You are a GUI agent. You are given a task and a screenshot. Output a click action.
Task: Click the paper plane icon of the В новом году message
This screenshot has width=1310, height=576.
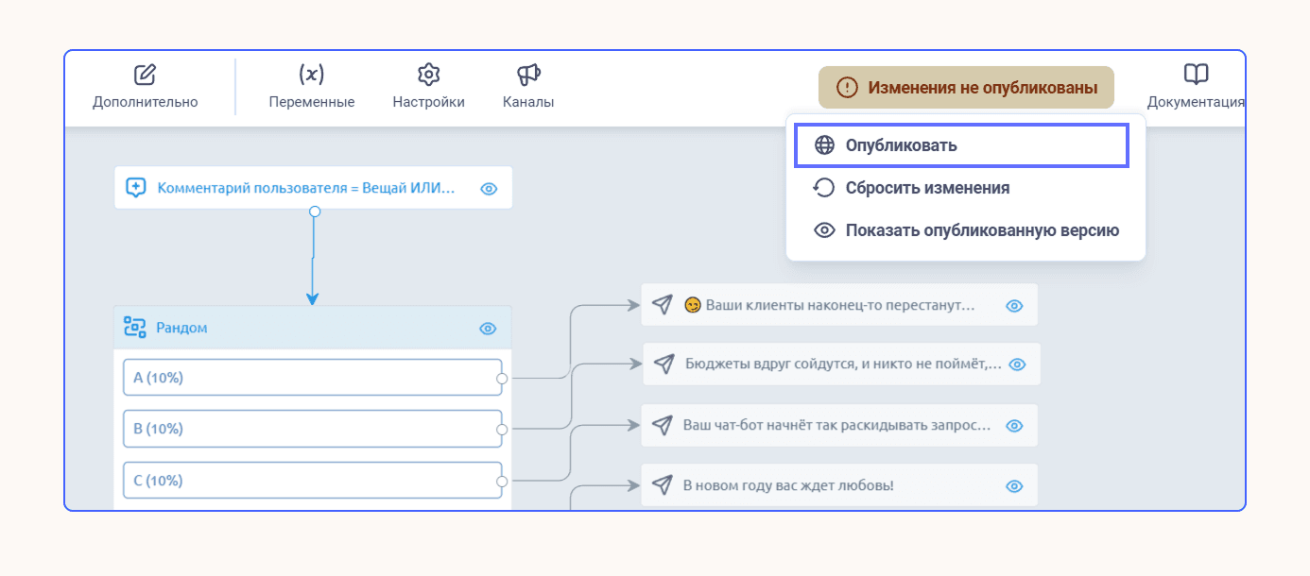coord(663,485)
